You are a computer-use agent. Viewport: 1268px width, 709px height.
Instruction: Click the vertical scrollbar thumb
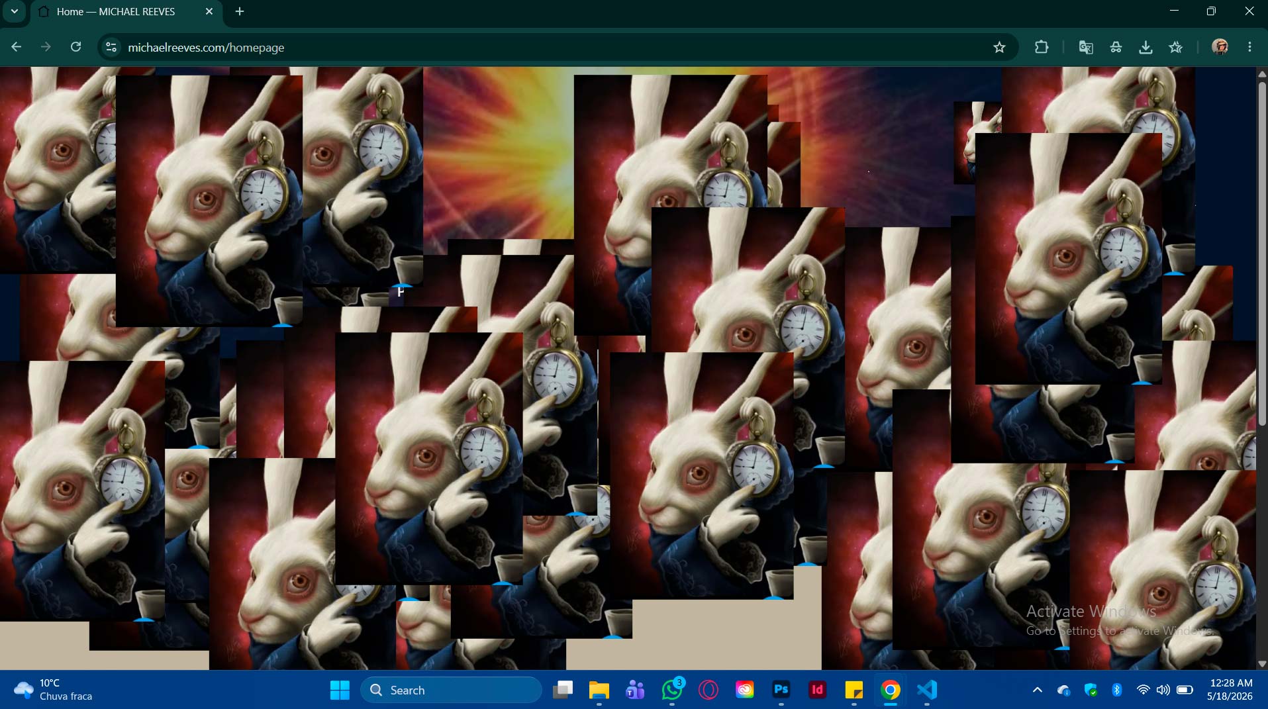(x=1262, y=254)
